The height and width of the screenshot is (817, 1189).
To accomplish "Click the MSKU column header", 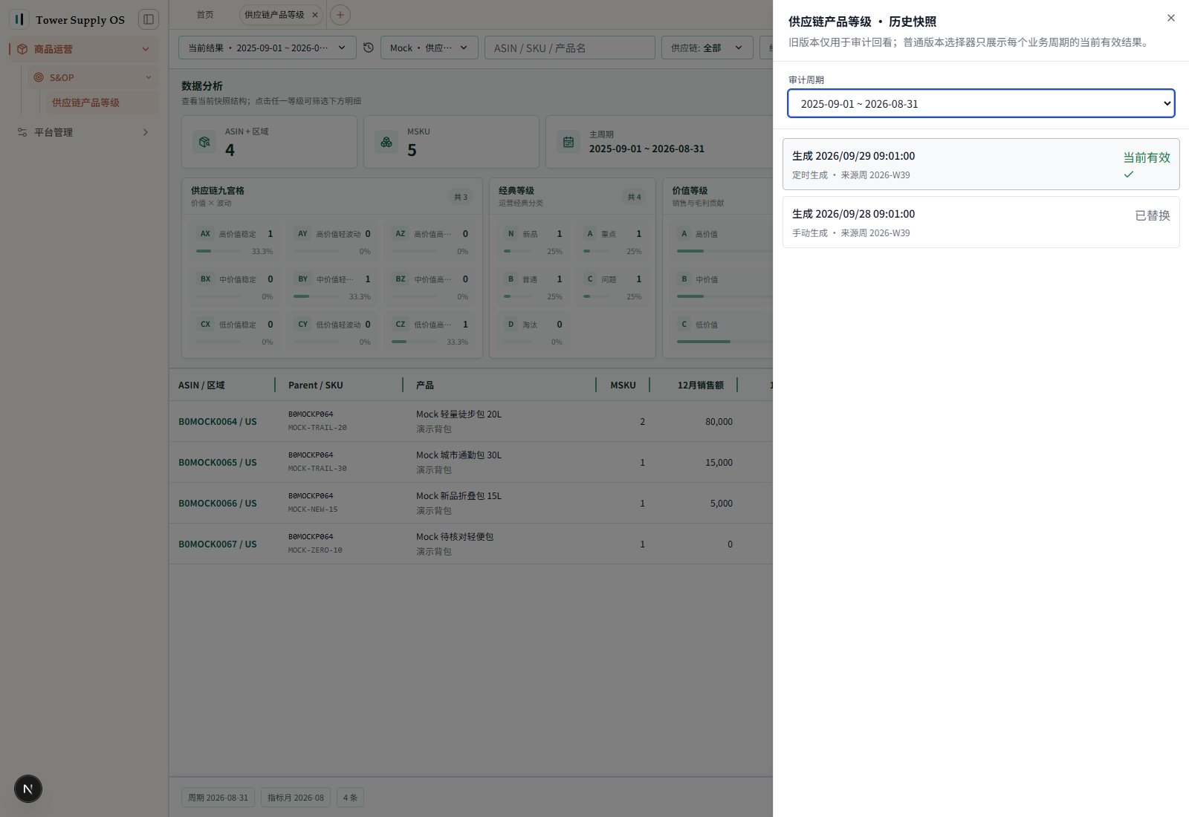I will tap(623, 385).
